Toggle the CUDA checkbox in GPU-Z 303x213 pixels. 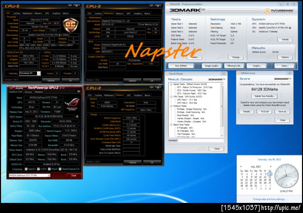(38, 169)
